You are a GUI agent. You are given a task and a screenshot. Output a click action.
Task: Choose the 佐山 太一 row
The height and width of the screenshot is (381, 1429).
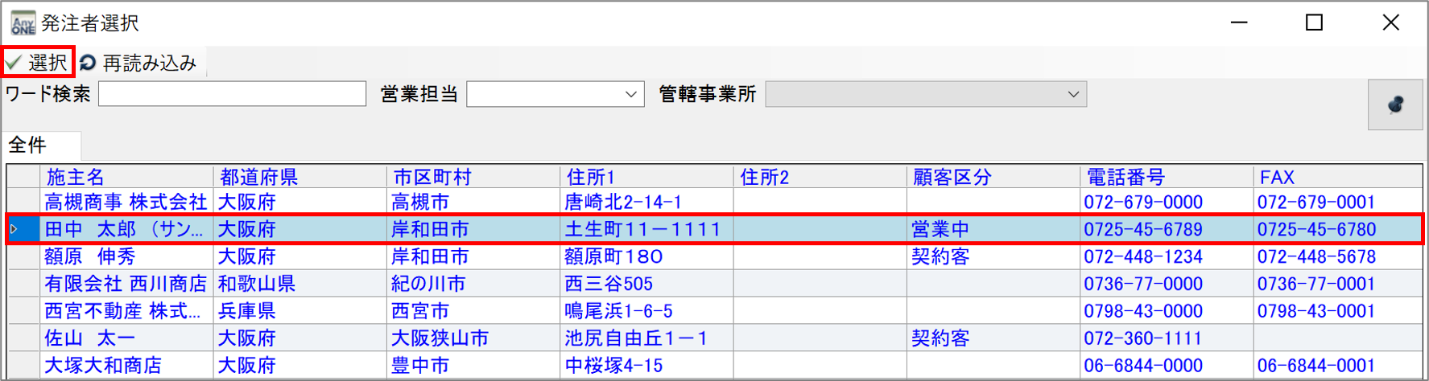tap(90, 338)
